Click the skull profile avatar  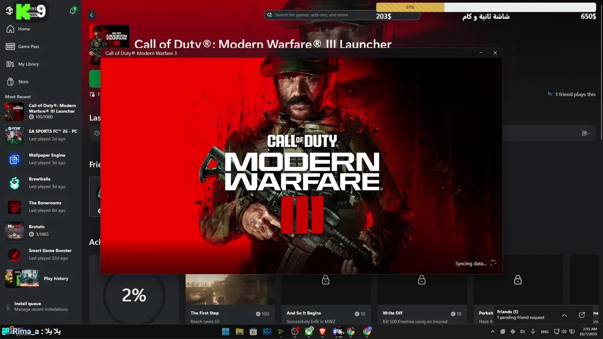point(9,11)
